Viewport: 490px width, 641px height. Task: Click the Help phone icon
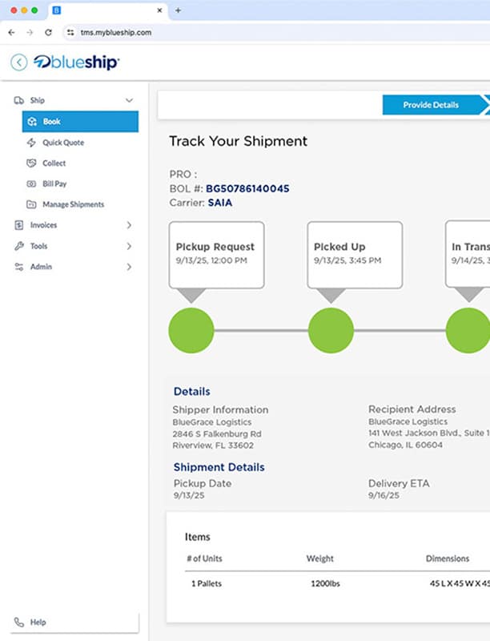click(x=18, y=623)
